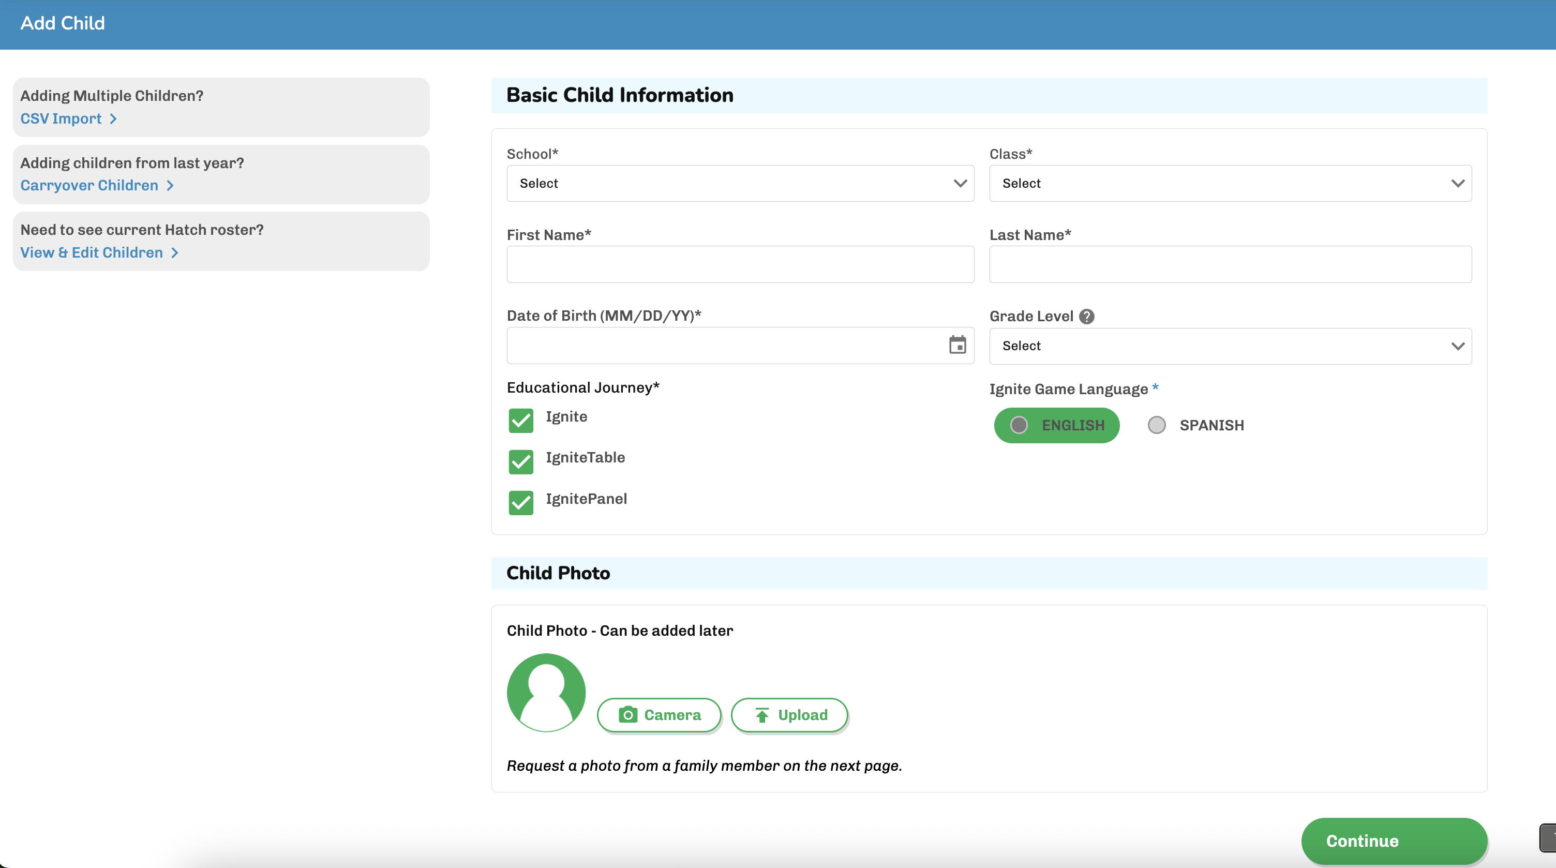Click the CSV Import link

(x=68, y=118)
